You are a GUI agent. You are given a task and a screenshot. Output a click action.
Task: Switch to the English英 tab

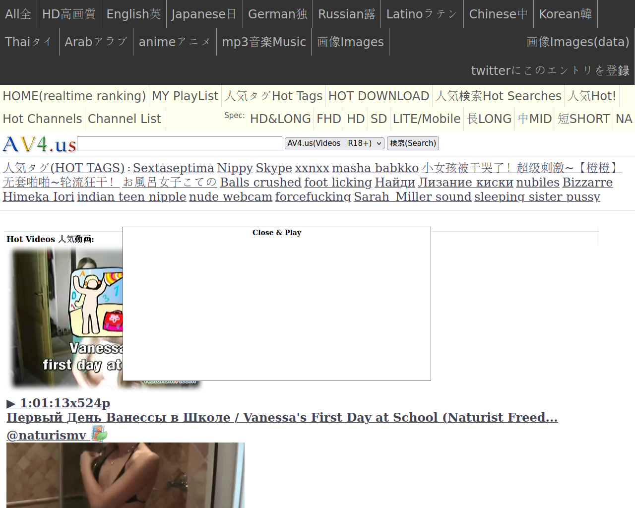[x=134, y=14]
